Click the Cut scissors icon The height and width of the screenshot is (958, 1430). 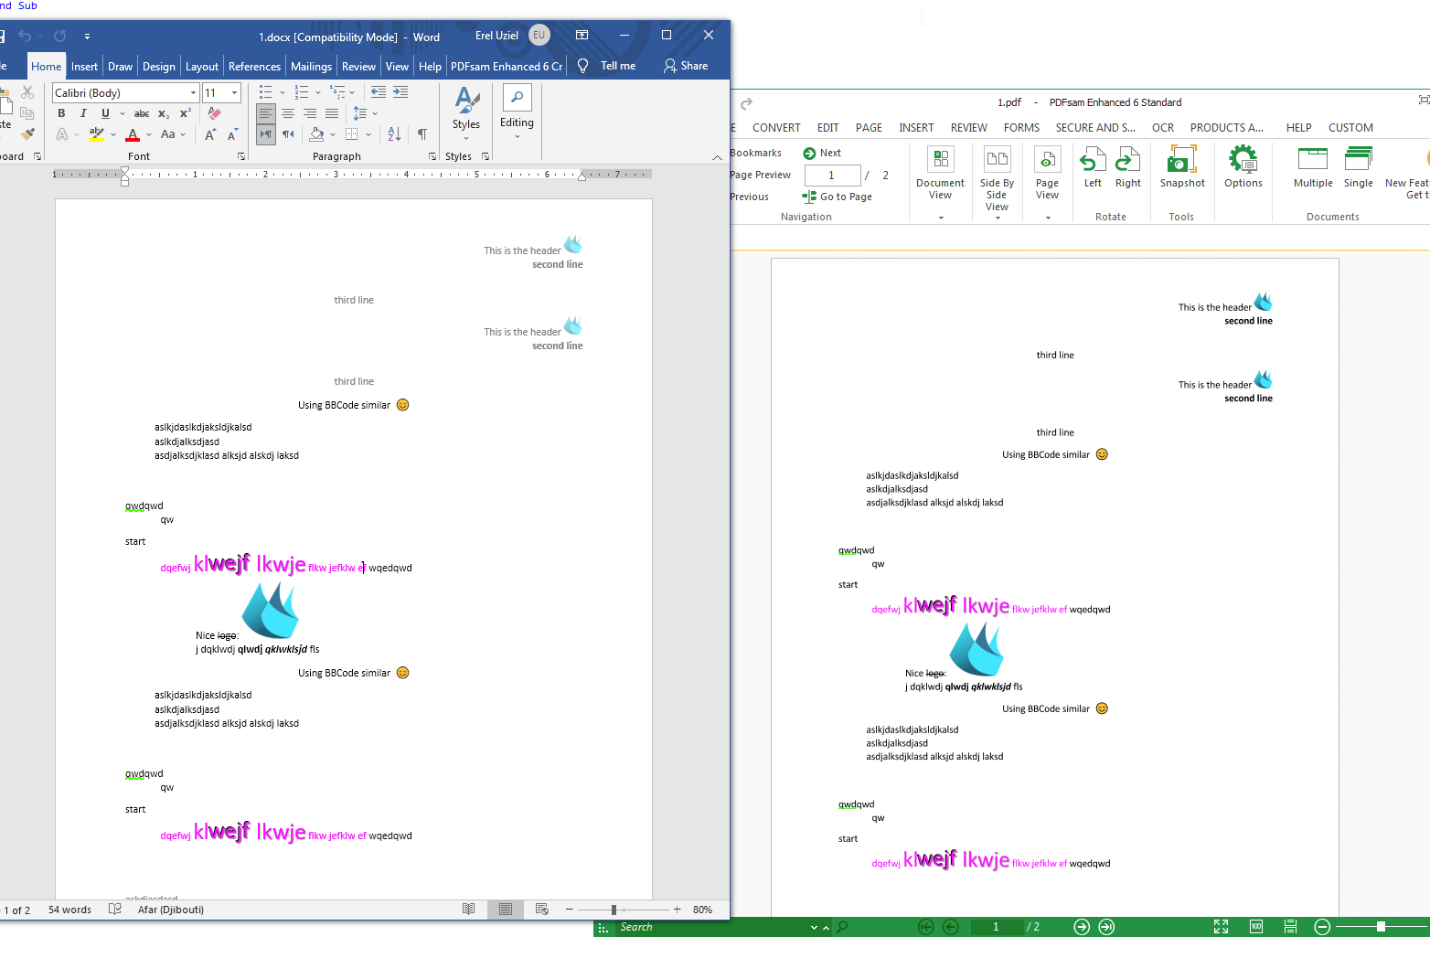coord(27,92)
